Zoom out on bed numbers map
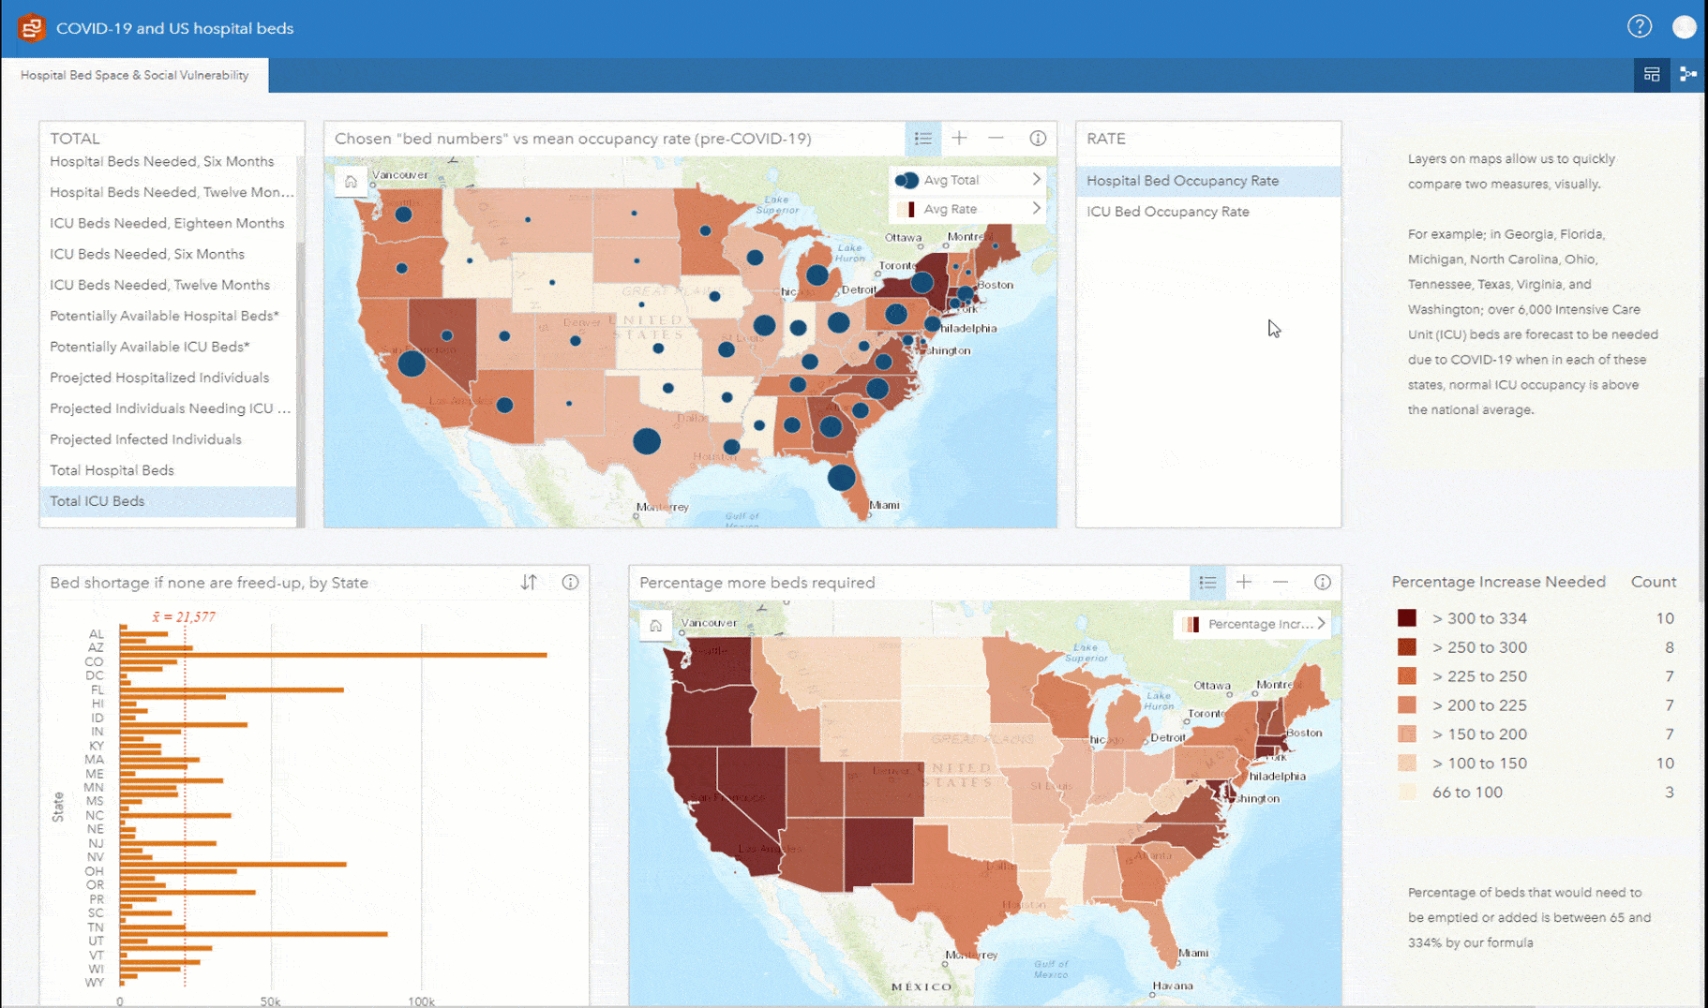 coord(996,139)
